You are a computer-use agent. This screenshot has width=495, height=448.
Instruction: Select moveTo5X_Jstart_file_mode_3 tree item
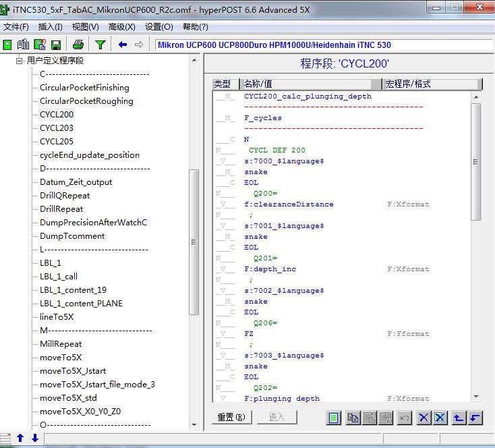pos(97,385)
